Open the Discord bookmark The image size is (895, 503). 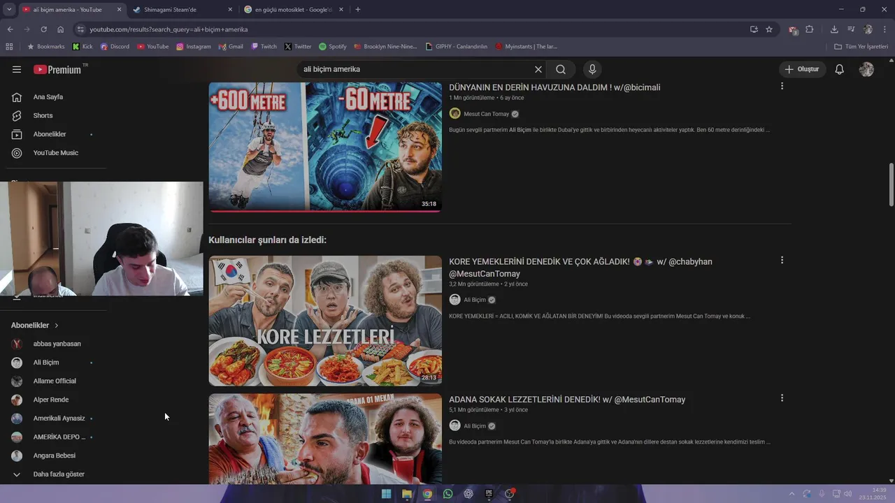[115, 47]
